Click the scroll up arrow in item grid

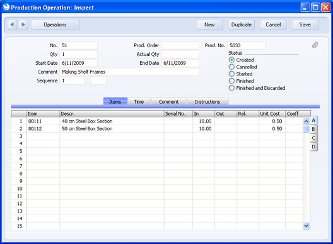coord(306,121)
